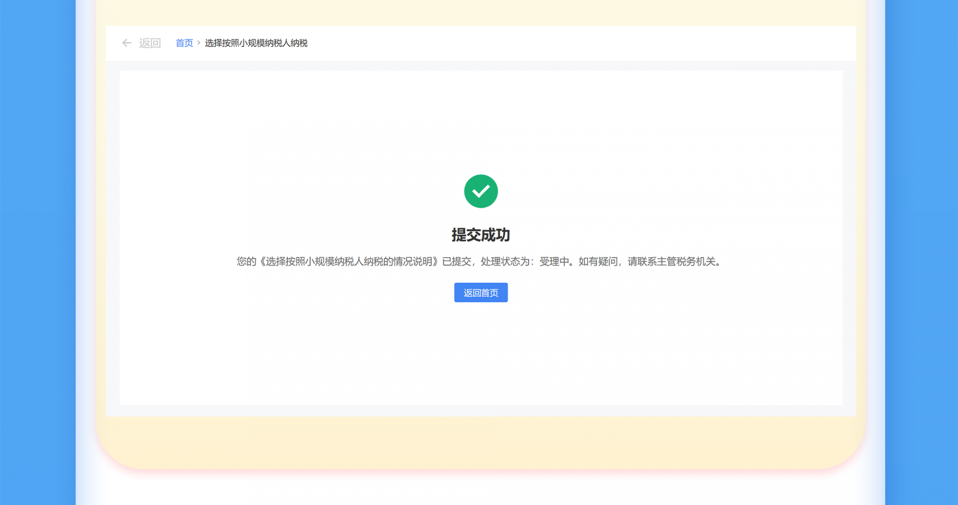Click the 返回 label beside the arrow

coord(150,43)
